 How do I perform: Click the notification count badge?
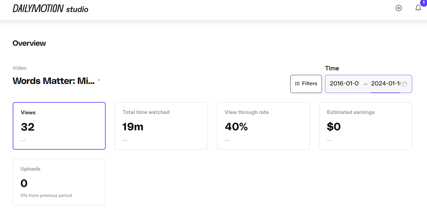[x=423, y=2]
